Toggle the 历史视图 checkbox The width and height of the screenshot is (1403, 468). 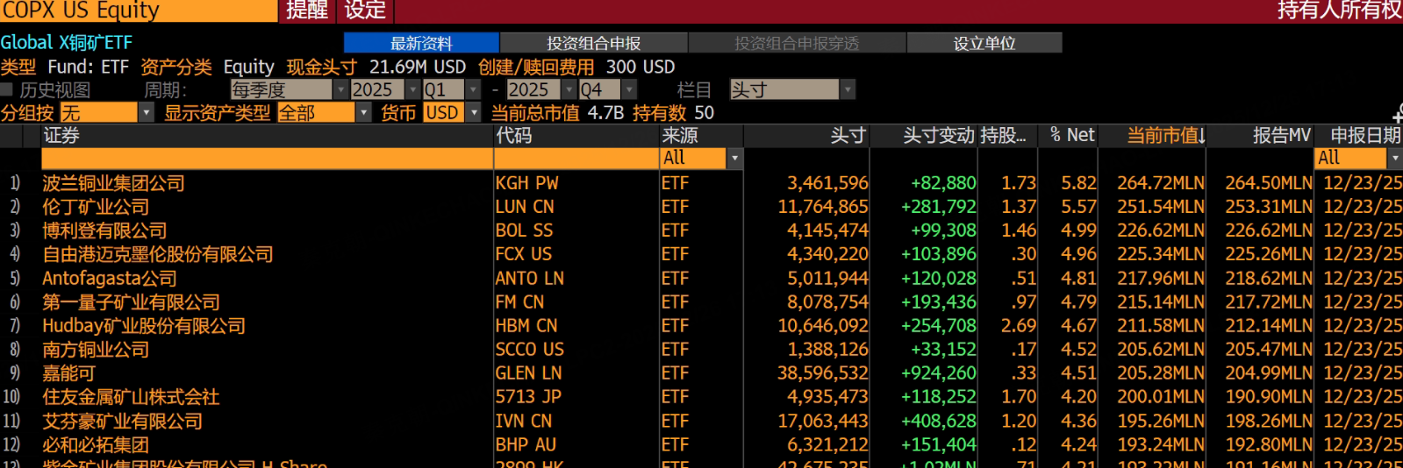[7, 89]
